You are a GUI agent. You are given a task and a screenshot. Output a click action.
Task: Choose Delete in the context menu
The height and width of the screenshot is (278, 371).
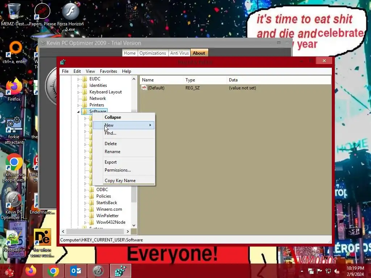click(x=124, y=143)
